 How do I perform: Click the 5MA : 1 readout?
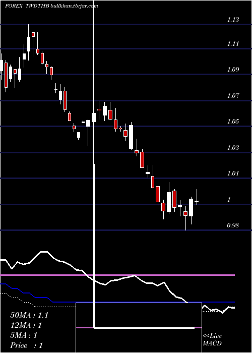[24, 335]
